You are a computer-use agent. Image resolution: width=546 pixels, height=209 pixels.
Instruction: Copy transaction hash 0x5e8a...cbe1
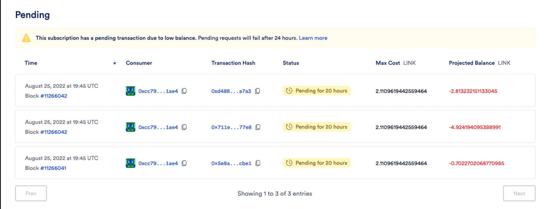coord(257,163)
